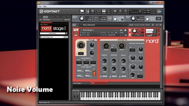Click the Instr Nav button
The width and height of the screenshot is (189, 106).
(x=67, y=20)
